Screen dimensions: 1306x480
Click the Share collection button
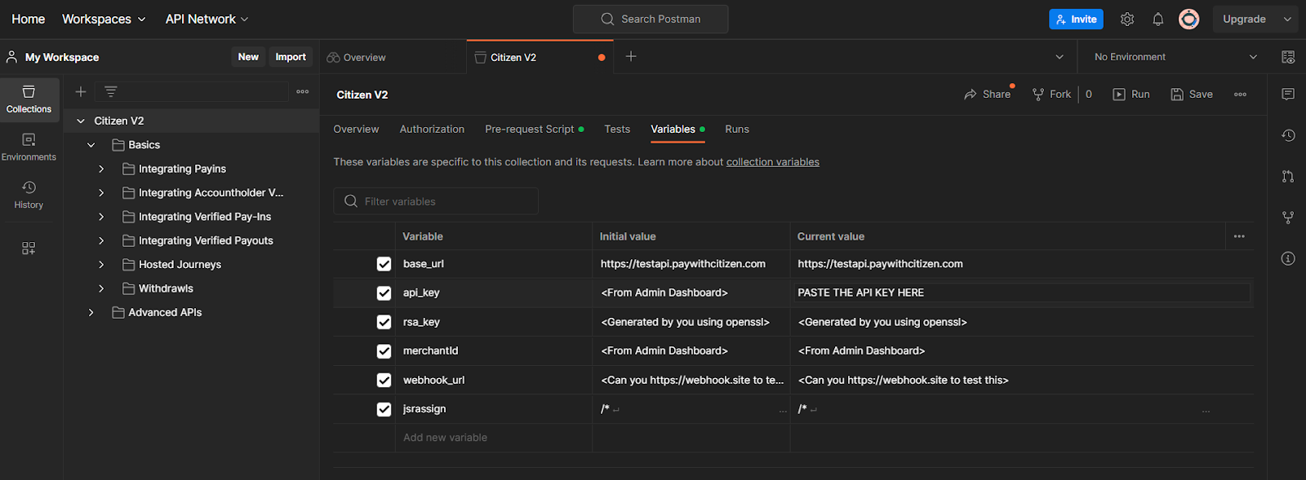[x=987, y=95]
